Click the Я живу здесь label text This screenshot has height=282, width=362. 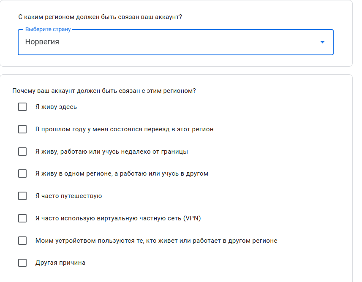[56, 107]
